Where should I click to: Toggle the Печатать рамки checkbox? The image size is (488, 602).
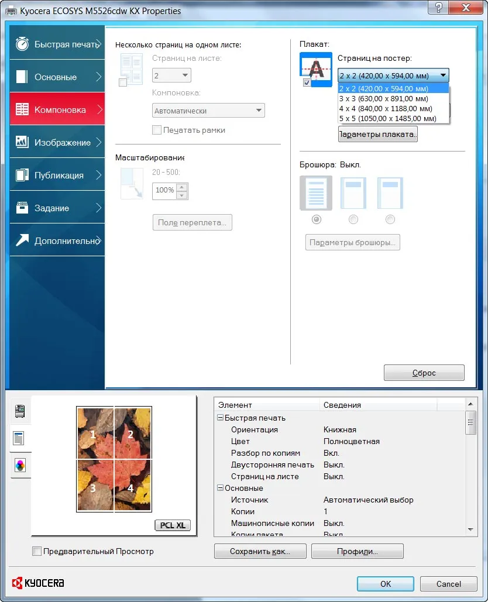click(x=157, y=130)
